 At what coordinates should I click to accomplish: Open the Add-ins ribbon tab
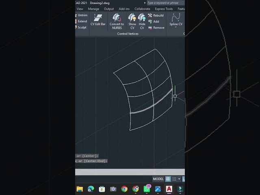[x=124, y=9]
